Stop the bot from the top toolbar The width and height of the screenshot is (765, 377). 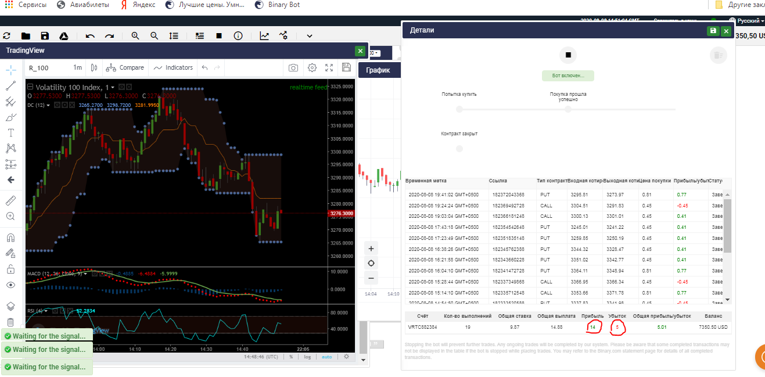click(219, 35)
